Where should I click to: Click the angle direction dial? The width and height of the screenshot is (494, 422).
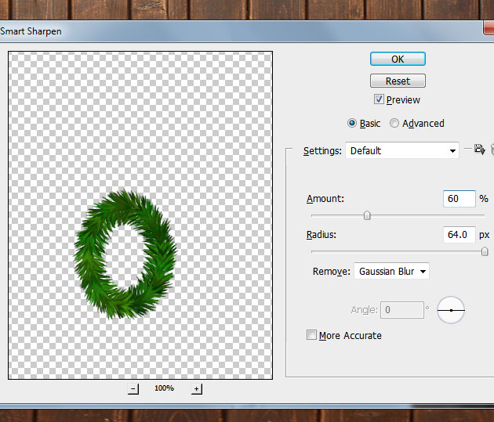pos(451,310)
